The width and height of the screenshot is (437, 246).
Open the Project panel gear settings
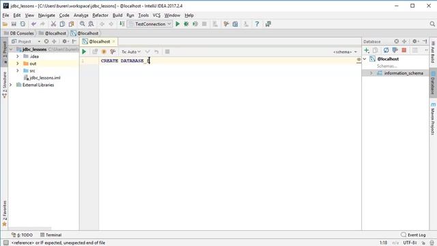(x=65, y=41)
